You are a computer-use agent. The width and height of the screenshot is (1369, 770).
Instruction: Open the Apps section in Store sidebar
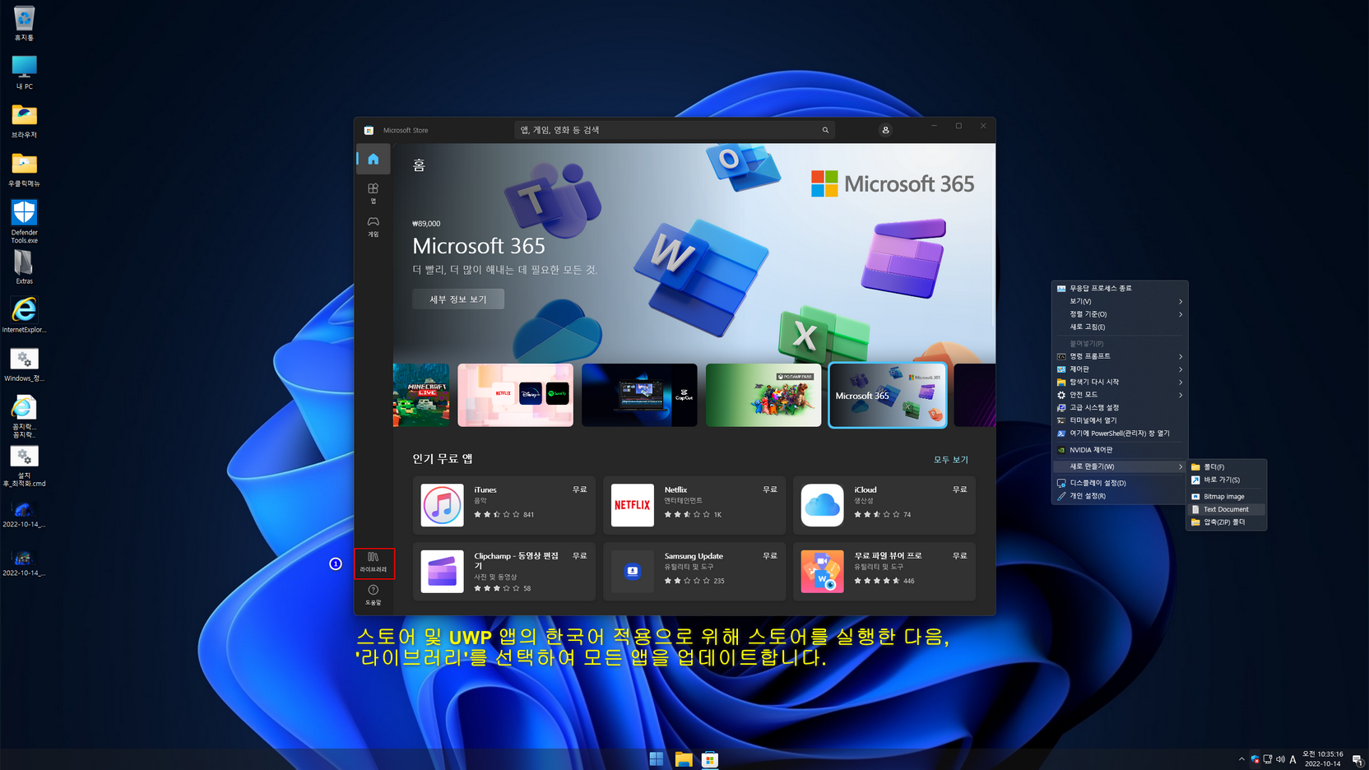tap(374, 193)
